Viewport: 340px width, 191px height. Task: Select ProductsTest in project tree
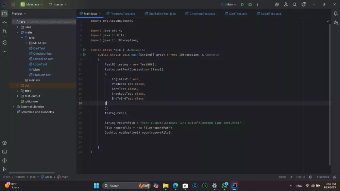coord(42,75)
